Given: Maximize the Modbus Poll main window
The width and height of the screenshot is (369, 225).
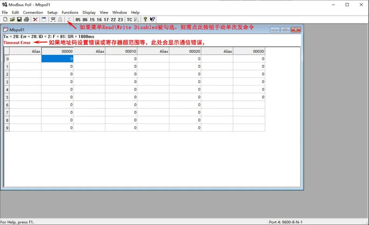Looking at the screenshot, I should [347, 5].
